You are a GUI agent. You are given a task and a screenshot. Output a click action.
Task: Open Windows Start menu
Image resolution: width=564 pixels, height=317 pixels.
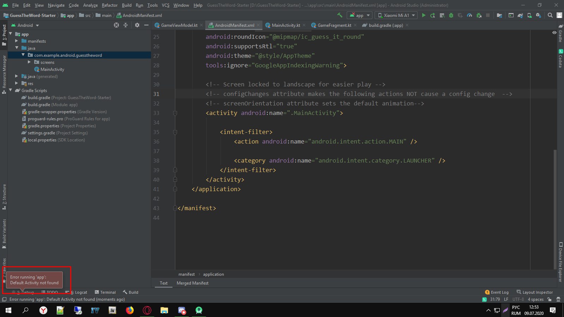click(8, 310)
